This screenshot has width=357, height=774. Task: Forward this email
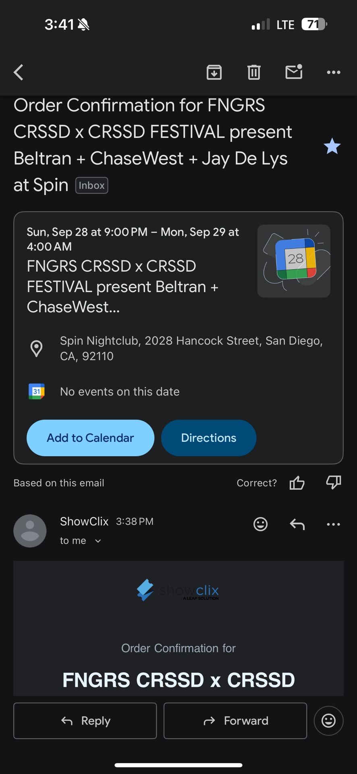pos(235,721)
